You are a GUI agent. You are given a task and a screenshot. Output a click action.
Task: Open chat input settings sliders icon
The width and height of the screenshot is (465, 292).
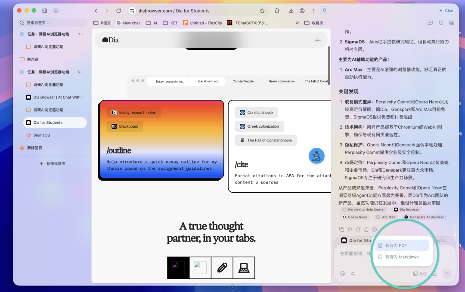pos(353,274)
